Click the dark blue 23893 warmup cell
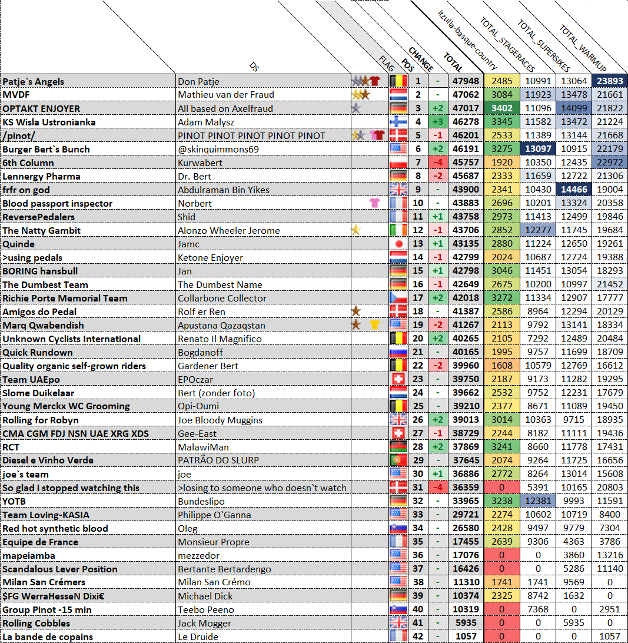Screen dimensions: 628x643 (610, 81)
